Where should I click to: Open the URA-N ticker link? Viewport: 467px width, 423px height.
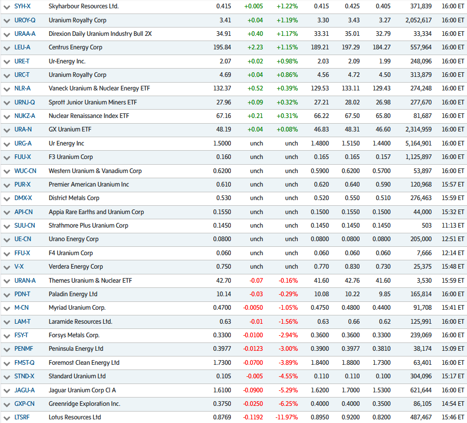pos(23,129)
